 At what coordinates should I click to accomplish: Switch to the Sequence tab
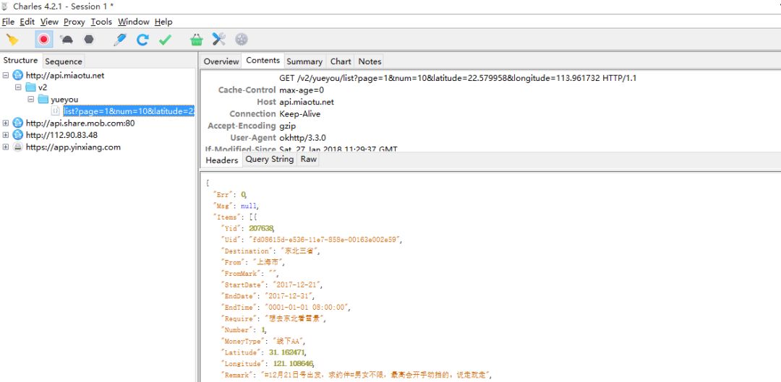point(63,61)
